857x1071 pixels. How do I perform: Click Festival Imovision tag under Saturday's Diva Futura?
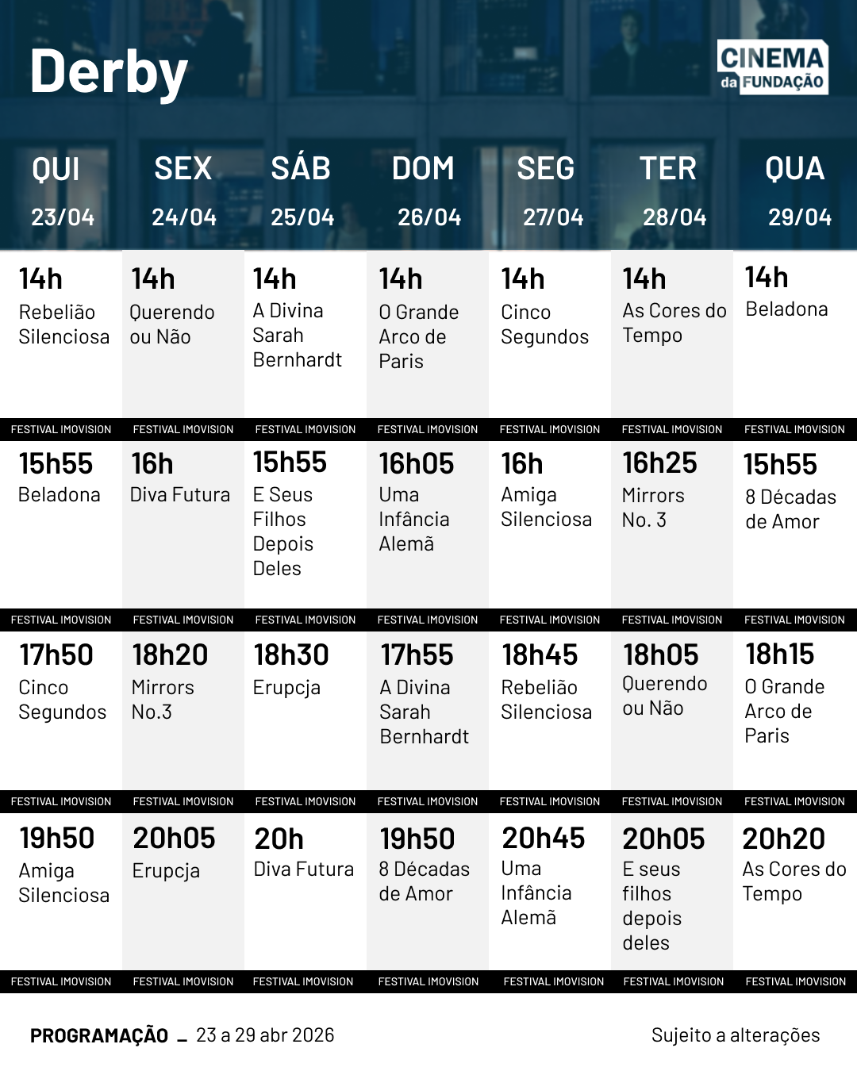[x=303, y=981]
